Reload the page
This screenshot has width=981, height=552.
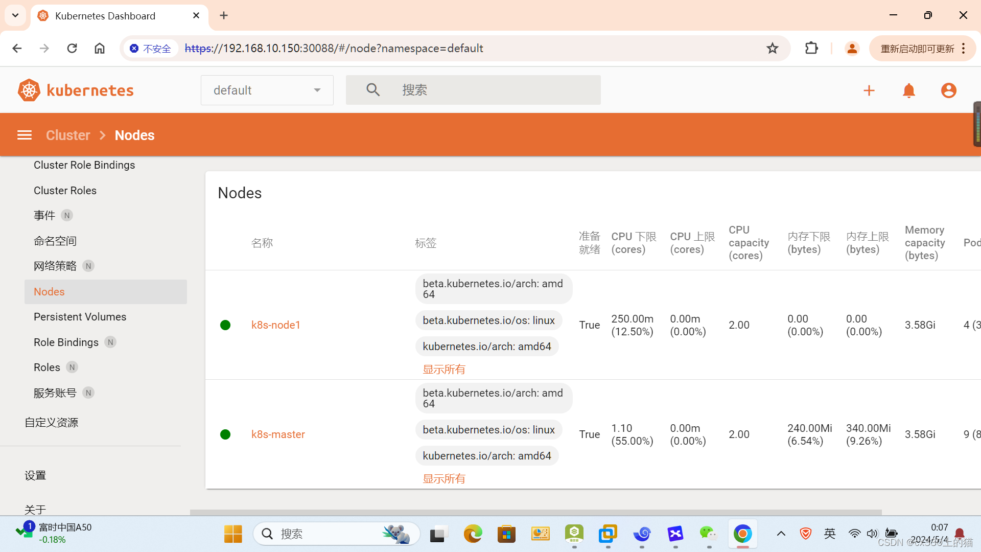coord(72,49)
